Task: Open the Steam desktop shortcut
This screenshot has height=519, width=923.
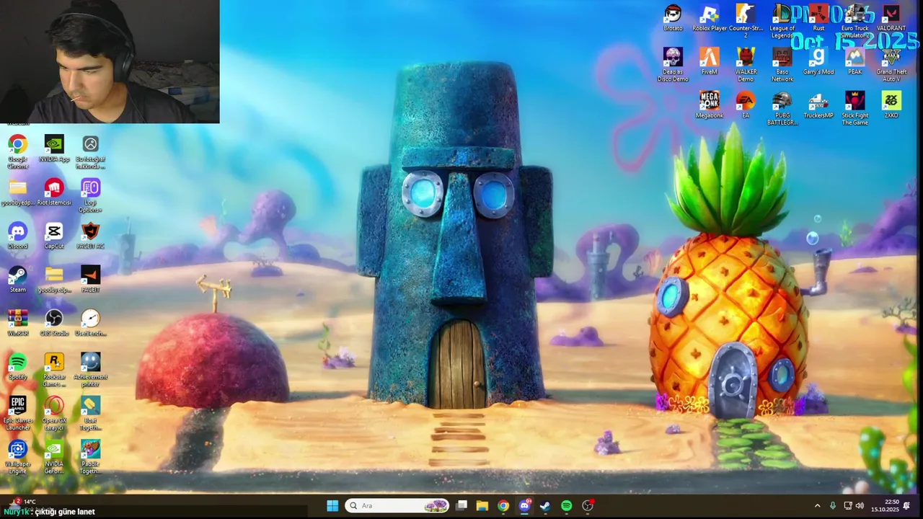Action: (17, 281)
